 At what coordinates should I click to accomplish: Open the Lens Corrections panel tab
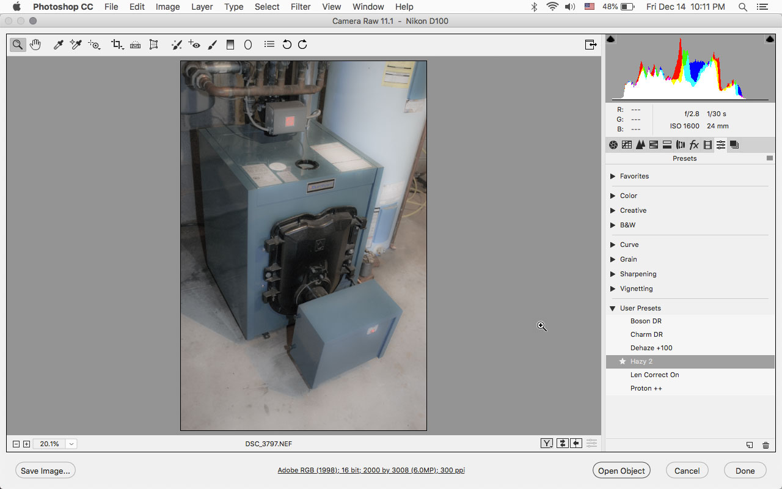[681, 145]
